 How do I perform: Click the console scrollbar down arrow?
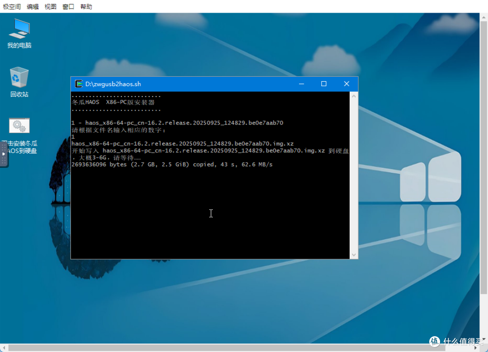click(354, 255)
